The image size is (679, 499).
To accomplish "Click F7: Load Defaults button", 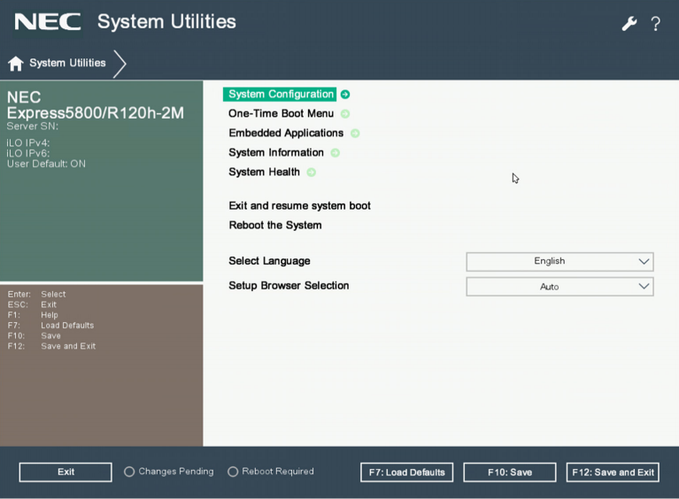I will point(406,472).
